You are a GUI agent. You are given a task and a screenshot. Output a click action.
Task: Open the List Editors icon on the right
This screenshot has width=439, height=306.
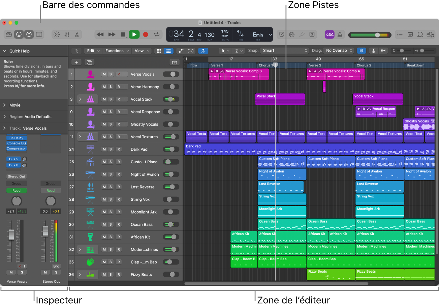click(400, 34)
